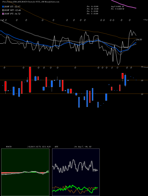Click the magenta DOW PT legend swatch
This screenshot has width=148, height=196.
pos(3,14)
